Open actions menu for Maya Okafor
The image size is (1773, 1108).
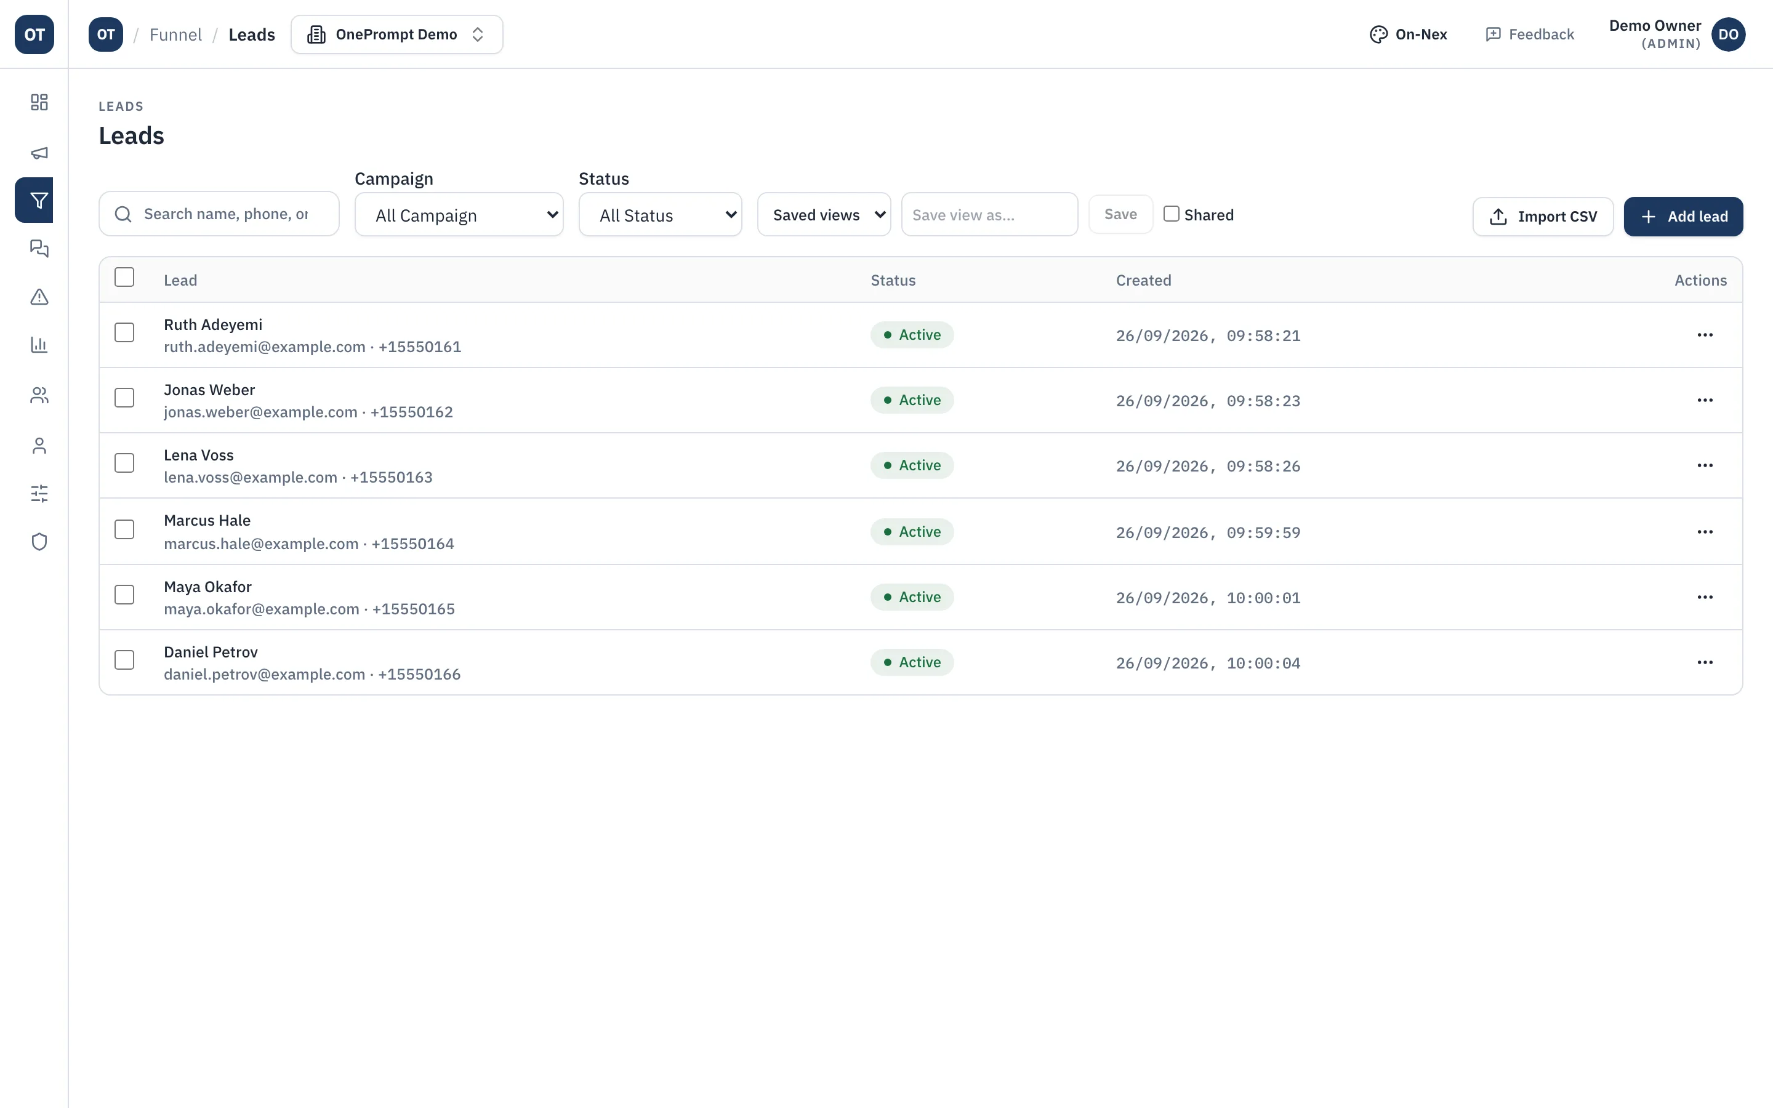pyautogui.click(x=1705, y=597)
